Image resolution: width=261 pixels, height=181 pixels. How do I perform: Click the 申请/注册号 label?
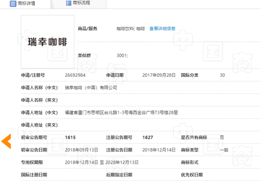coord(33,75)
